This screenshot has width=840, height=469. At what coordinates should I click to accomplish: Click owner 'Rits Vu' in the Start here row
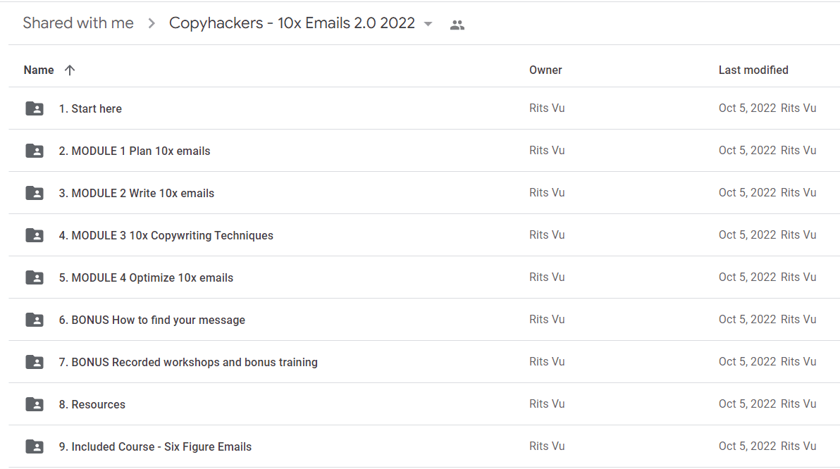click(547, 108)
